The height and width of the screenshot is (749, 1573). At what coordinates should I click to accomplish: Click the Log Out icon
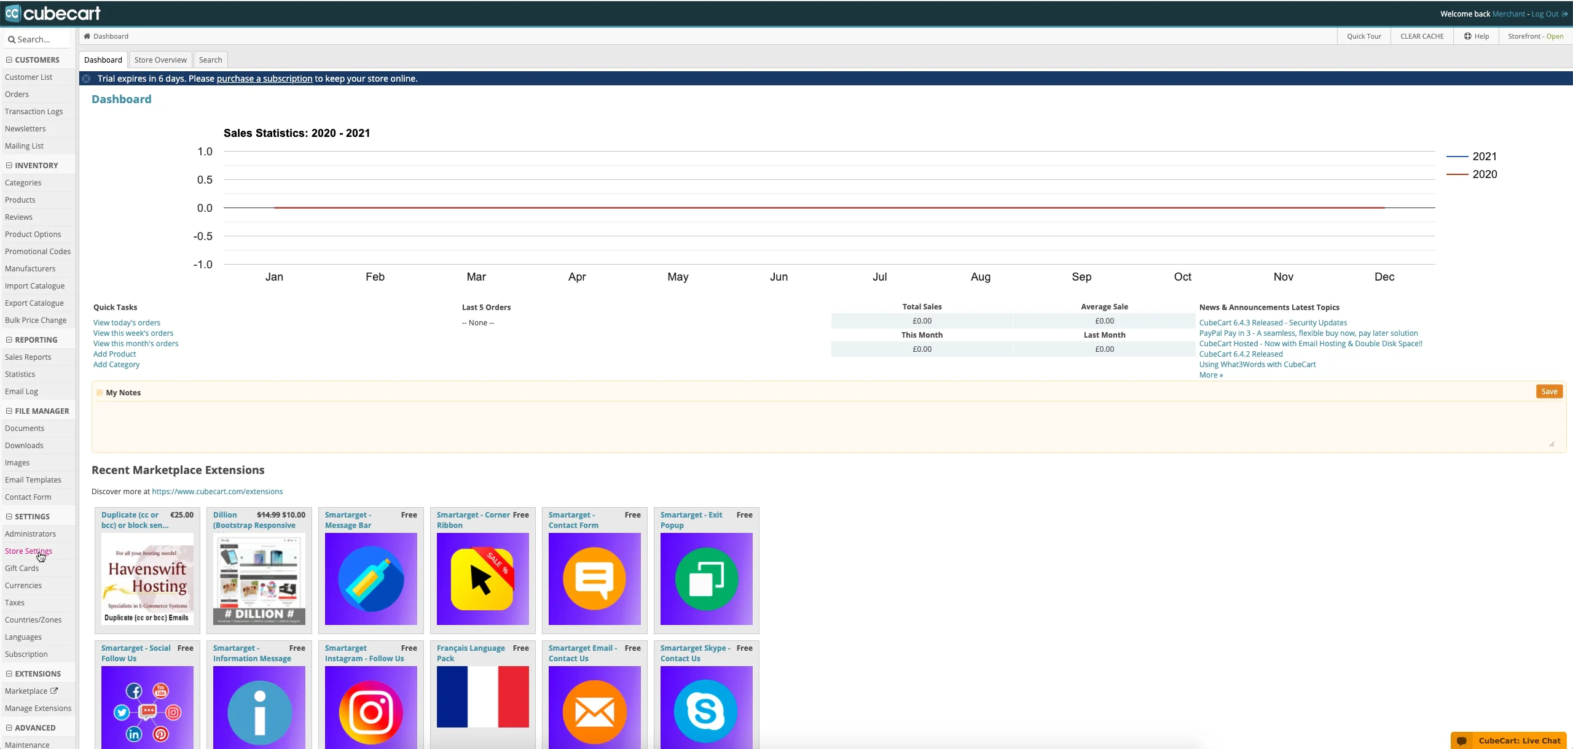[x=1564, y=14]
